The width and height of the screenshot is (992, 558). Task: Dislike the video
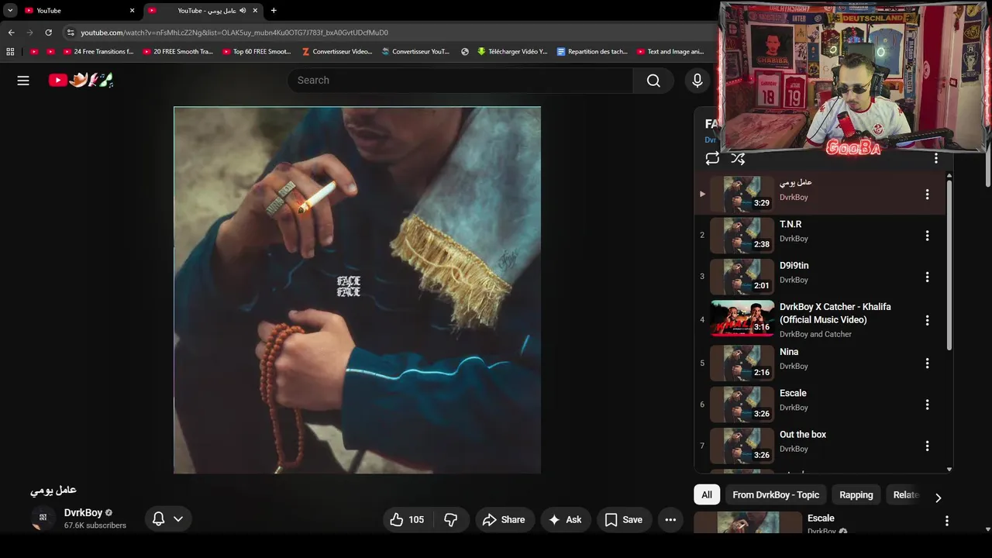point(450,520)
